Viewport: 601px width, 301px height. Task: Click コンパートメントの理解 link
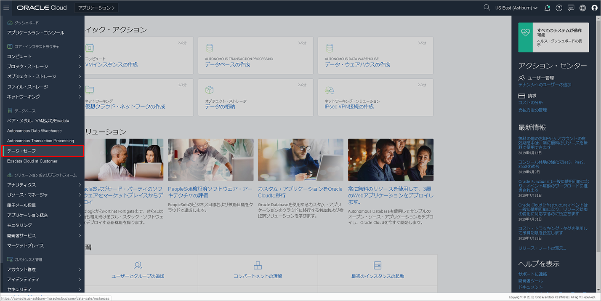click(258, 276)
